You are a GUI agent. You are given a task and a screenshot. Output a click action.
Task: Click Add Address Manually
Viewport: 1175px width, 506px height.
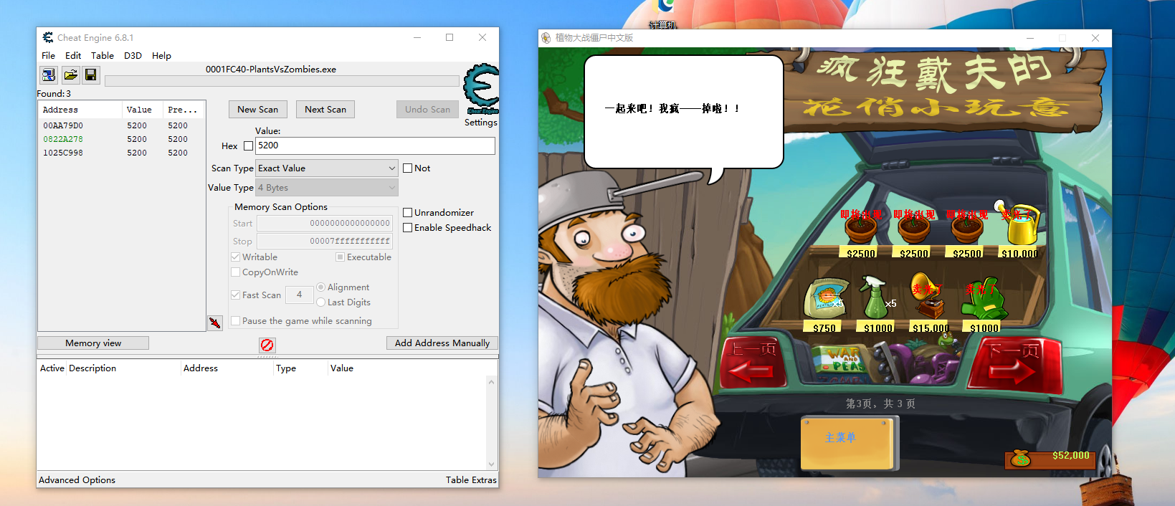point(442,343)
